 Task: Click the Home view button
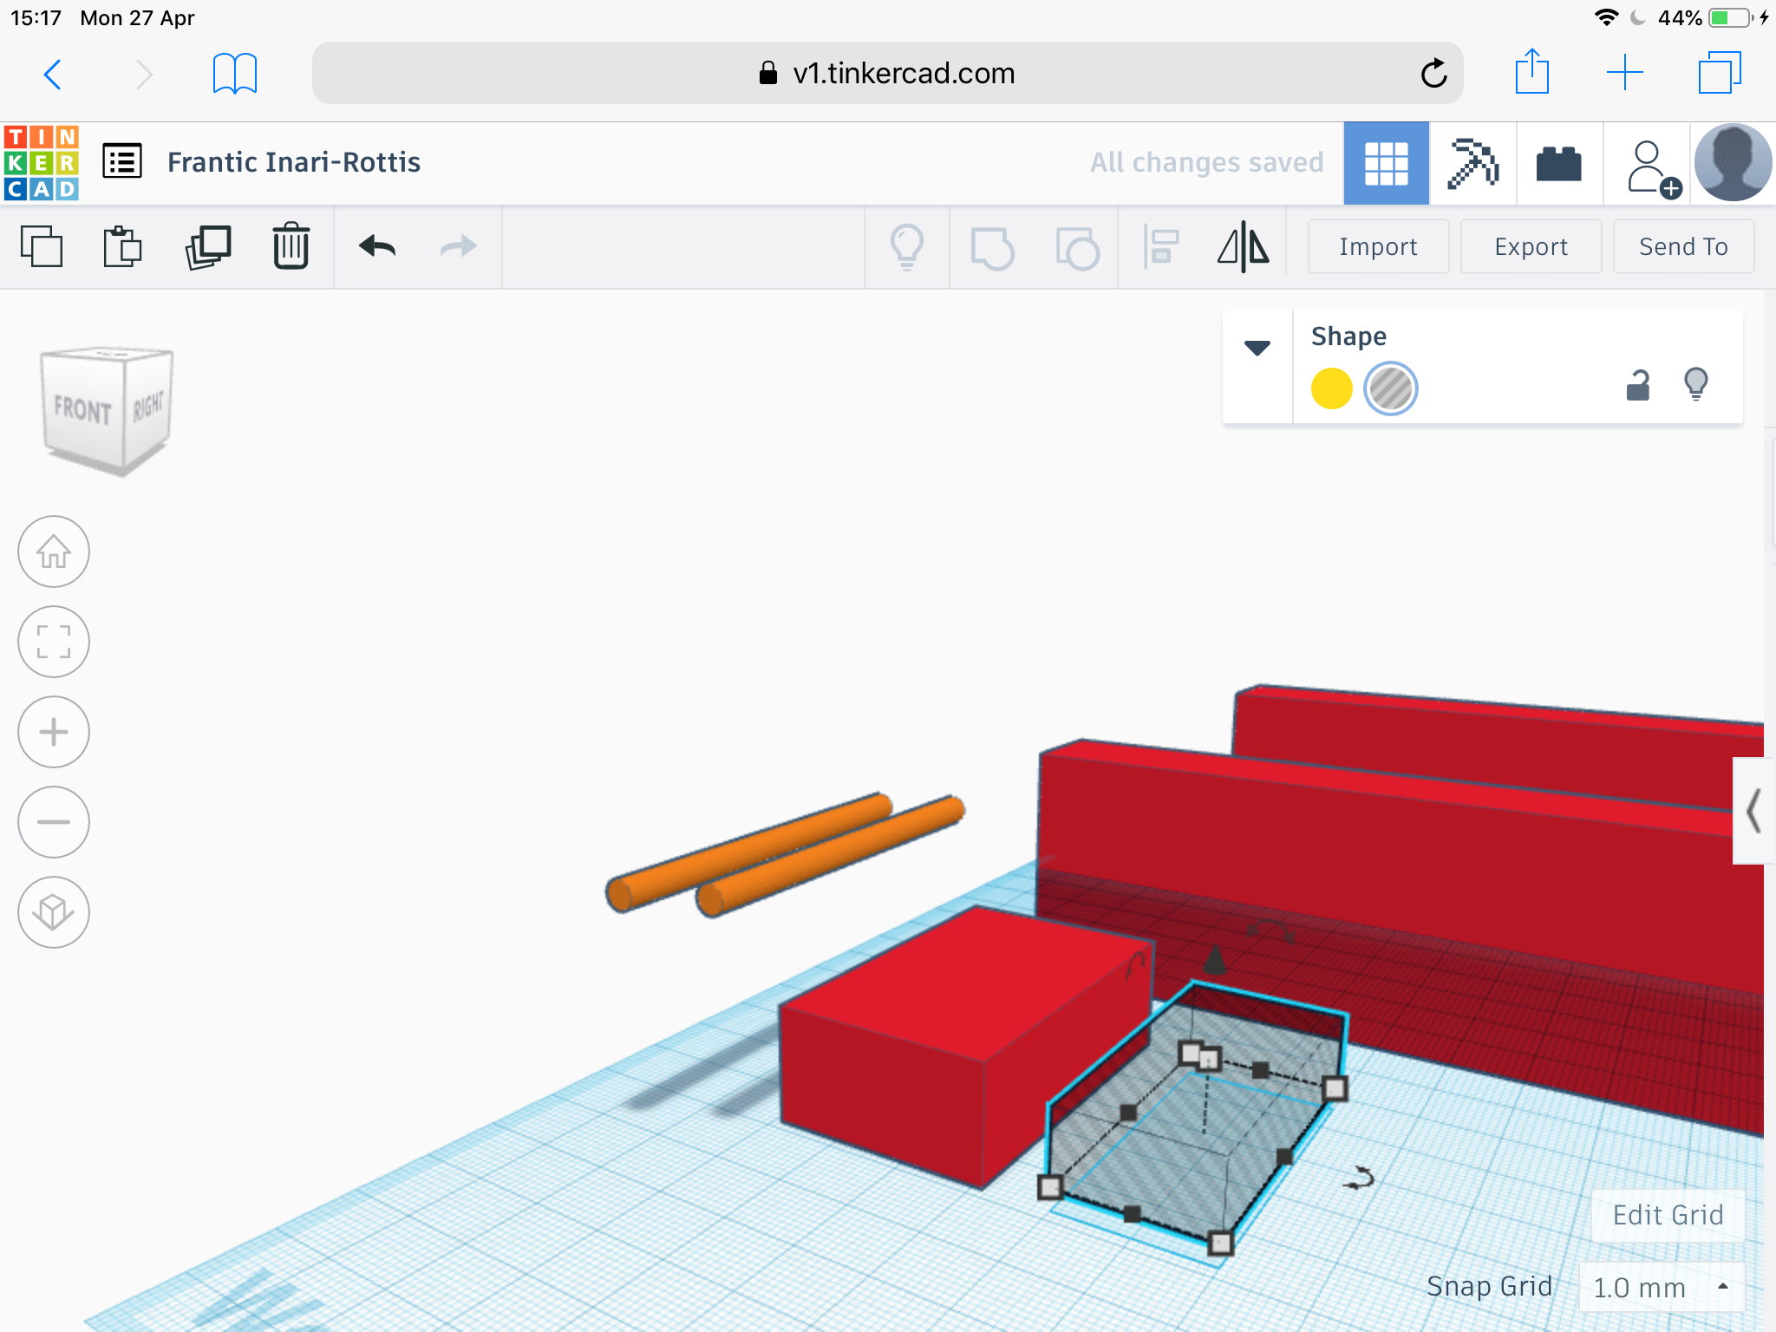point(54,552)
